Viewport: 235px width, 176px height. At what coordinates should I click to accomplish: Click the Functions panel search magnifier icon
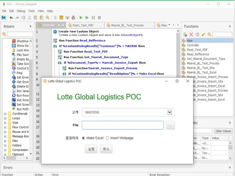click(x=209, y=34)
